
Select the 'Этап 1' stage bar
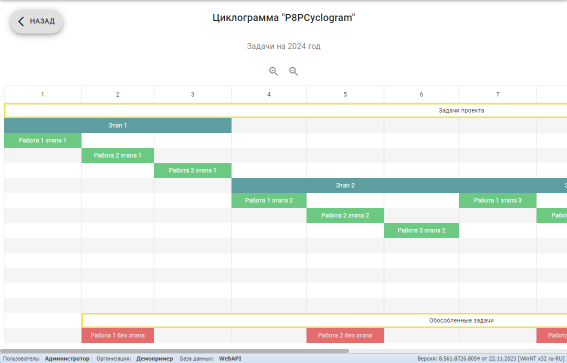coord(117,125)
